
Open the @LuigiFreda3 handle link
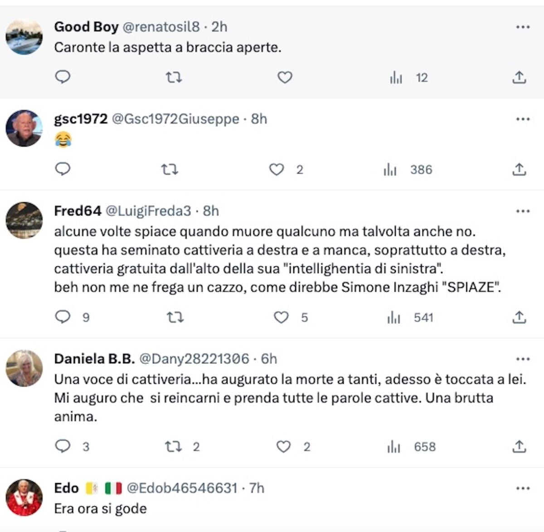pos(148,211)
